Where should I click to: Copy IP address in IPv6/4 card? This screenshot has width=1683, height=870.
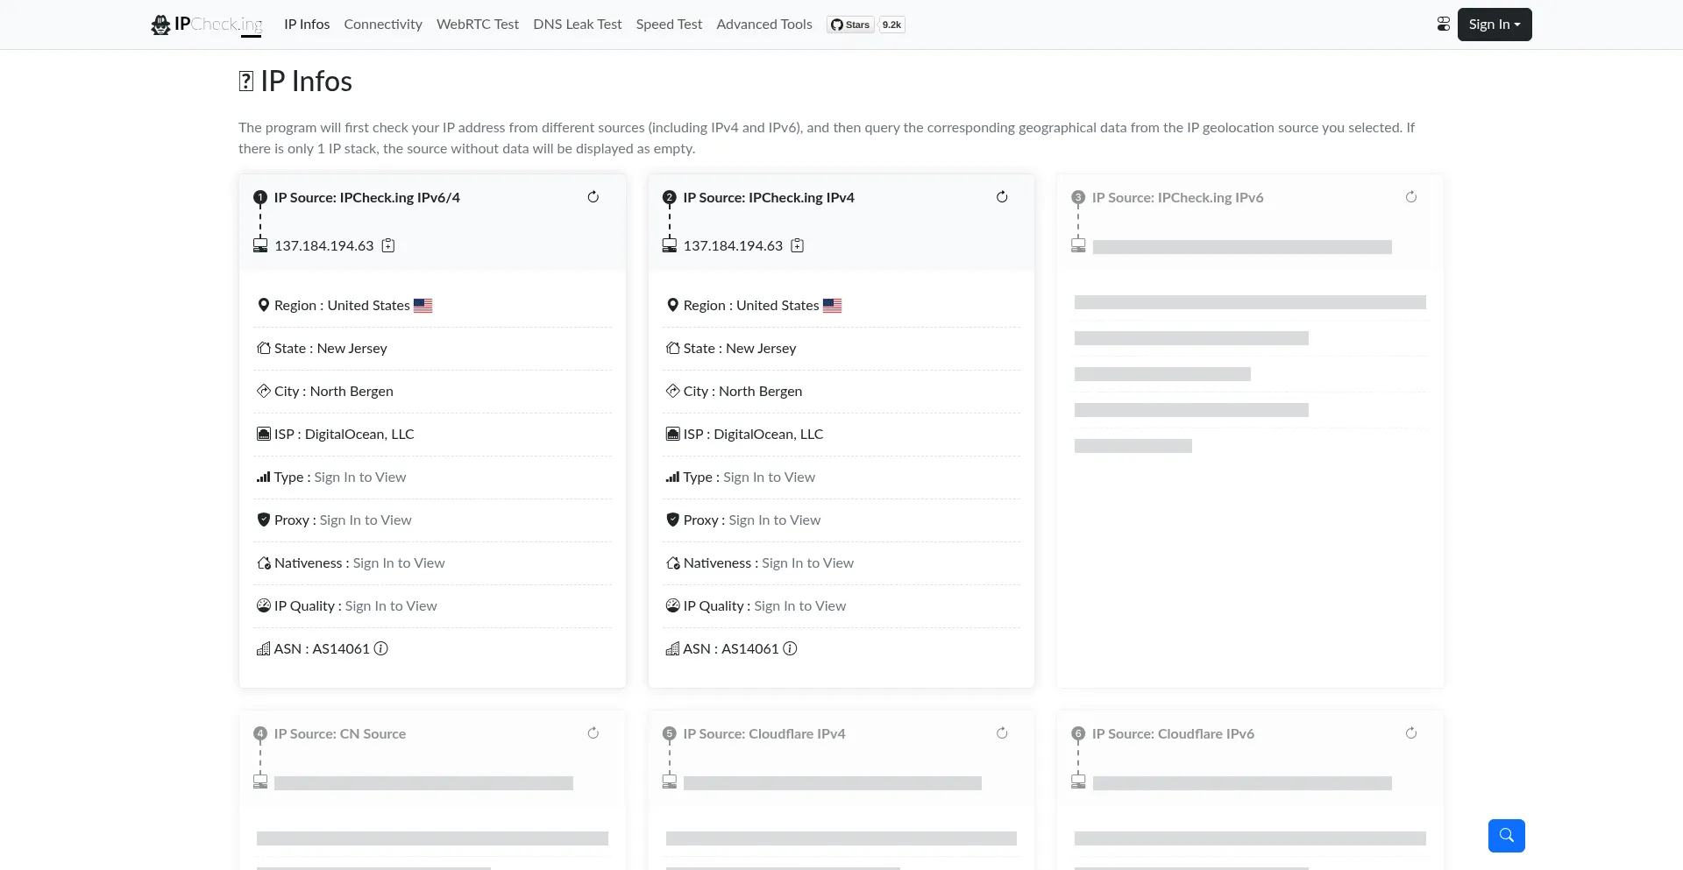(x=388, y=246)
